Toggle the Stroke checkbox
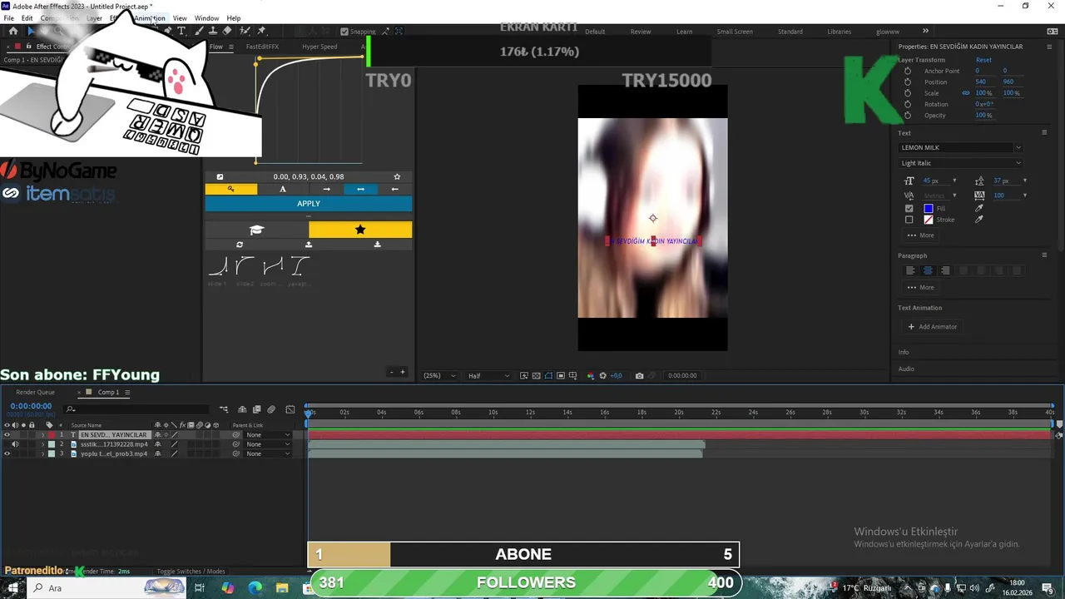The width and height of the screenshot is (1065, 599). pos(909,220)
